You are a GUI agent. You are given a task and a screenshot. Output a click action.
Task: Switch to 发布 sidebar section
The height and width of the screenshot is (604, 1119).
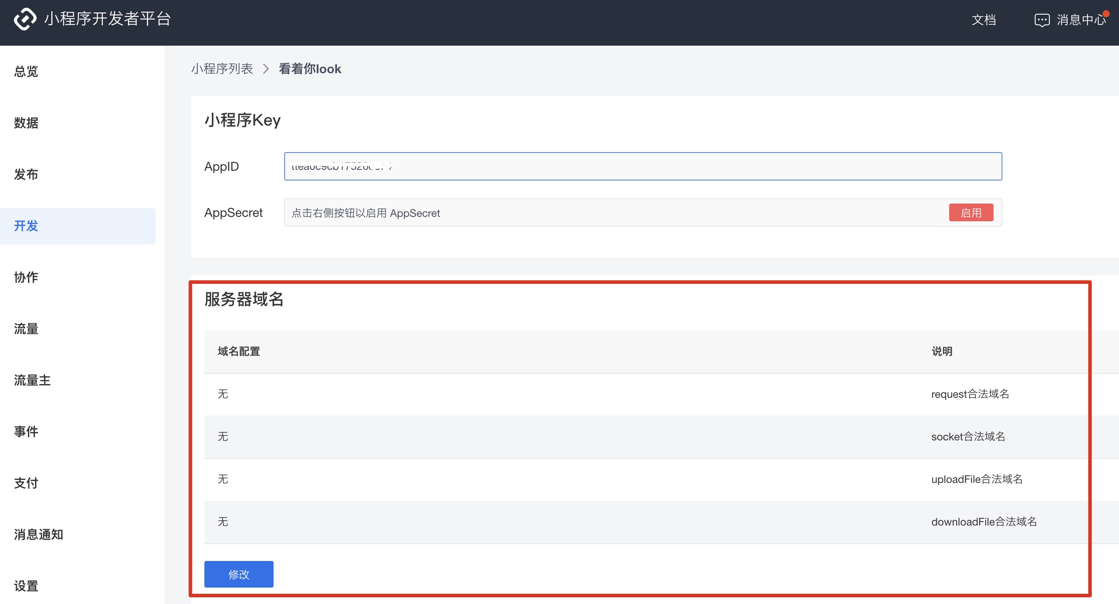26,174
